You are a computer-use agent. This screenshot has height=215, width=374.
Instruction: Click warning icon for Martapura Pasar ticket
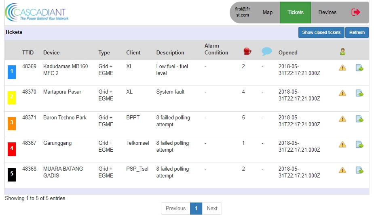342,93
